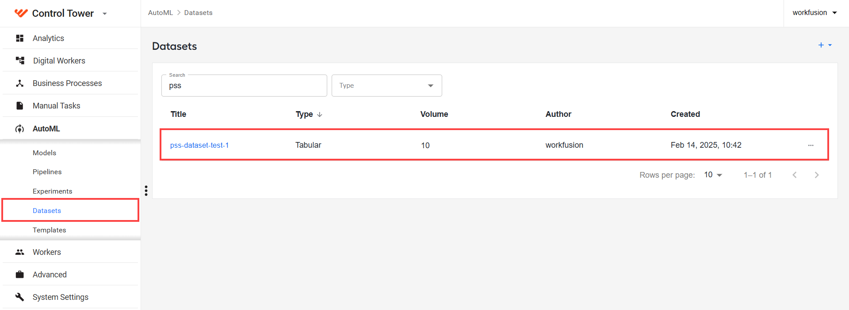Click the Business Processes icon

(20, 83)
